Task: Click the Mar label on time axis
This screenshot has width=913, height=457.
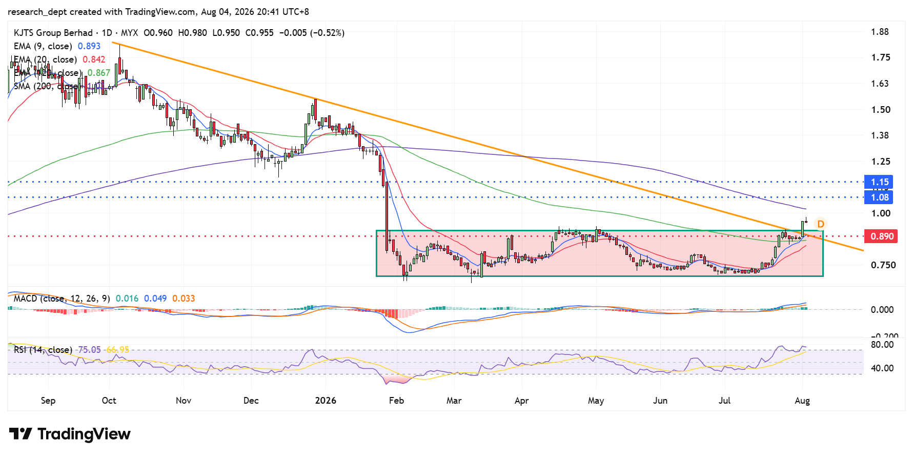Action: 454,401
